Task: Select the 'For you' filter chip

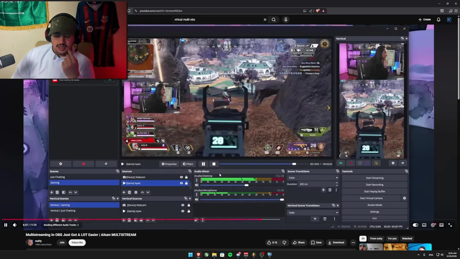Action: coord(392,238)
